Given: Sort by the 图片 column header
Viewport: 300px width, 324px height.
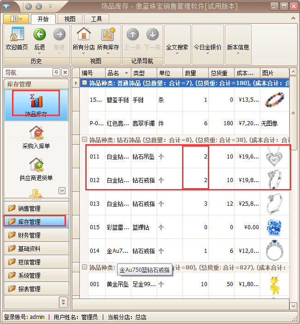Looking at the screenshot, I should click(275, 73).
